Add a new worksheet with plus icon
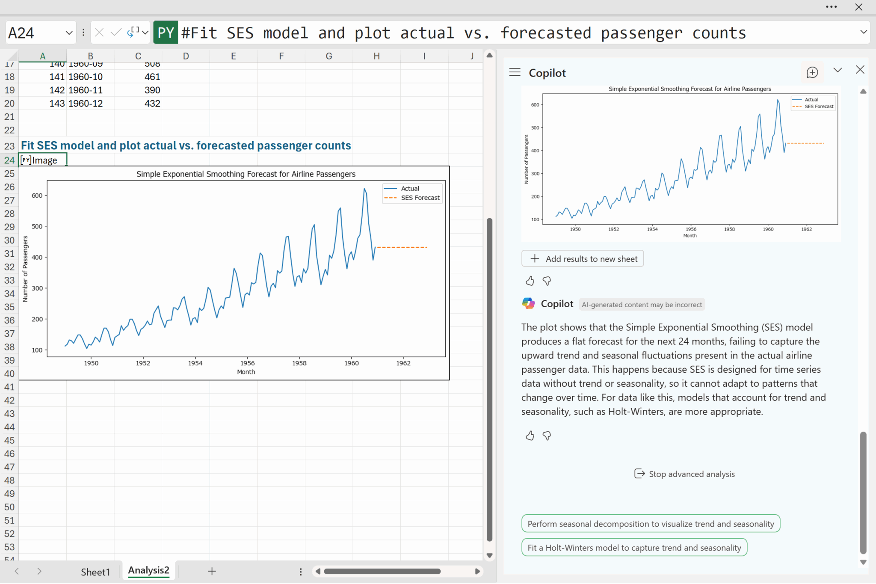This screenshot has height=584, width=876. coord(212,571)
